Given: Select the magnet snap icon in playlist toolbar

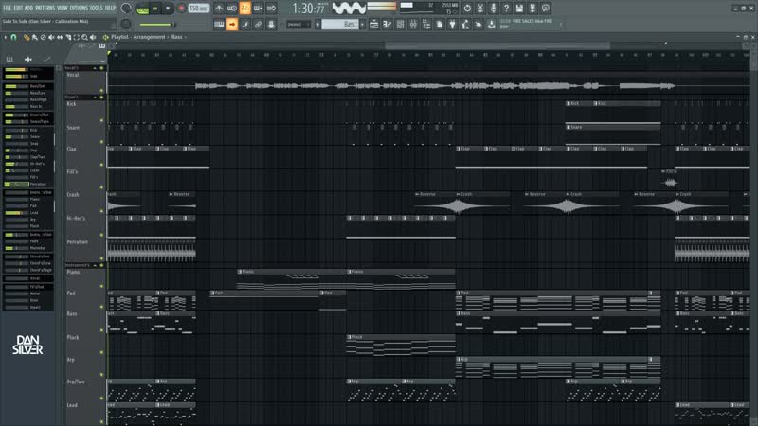Looking at the screenshot, I should tap(13, 37).
